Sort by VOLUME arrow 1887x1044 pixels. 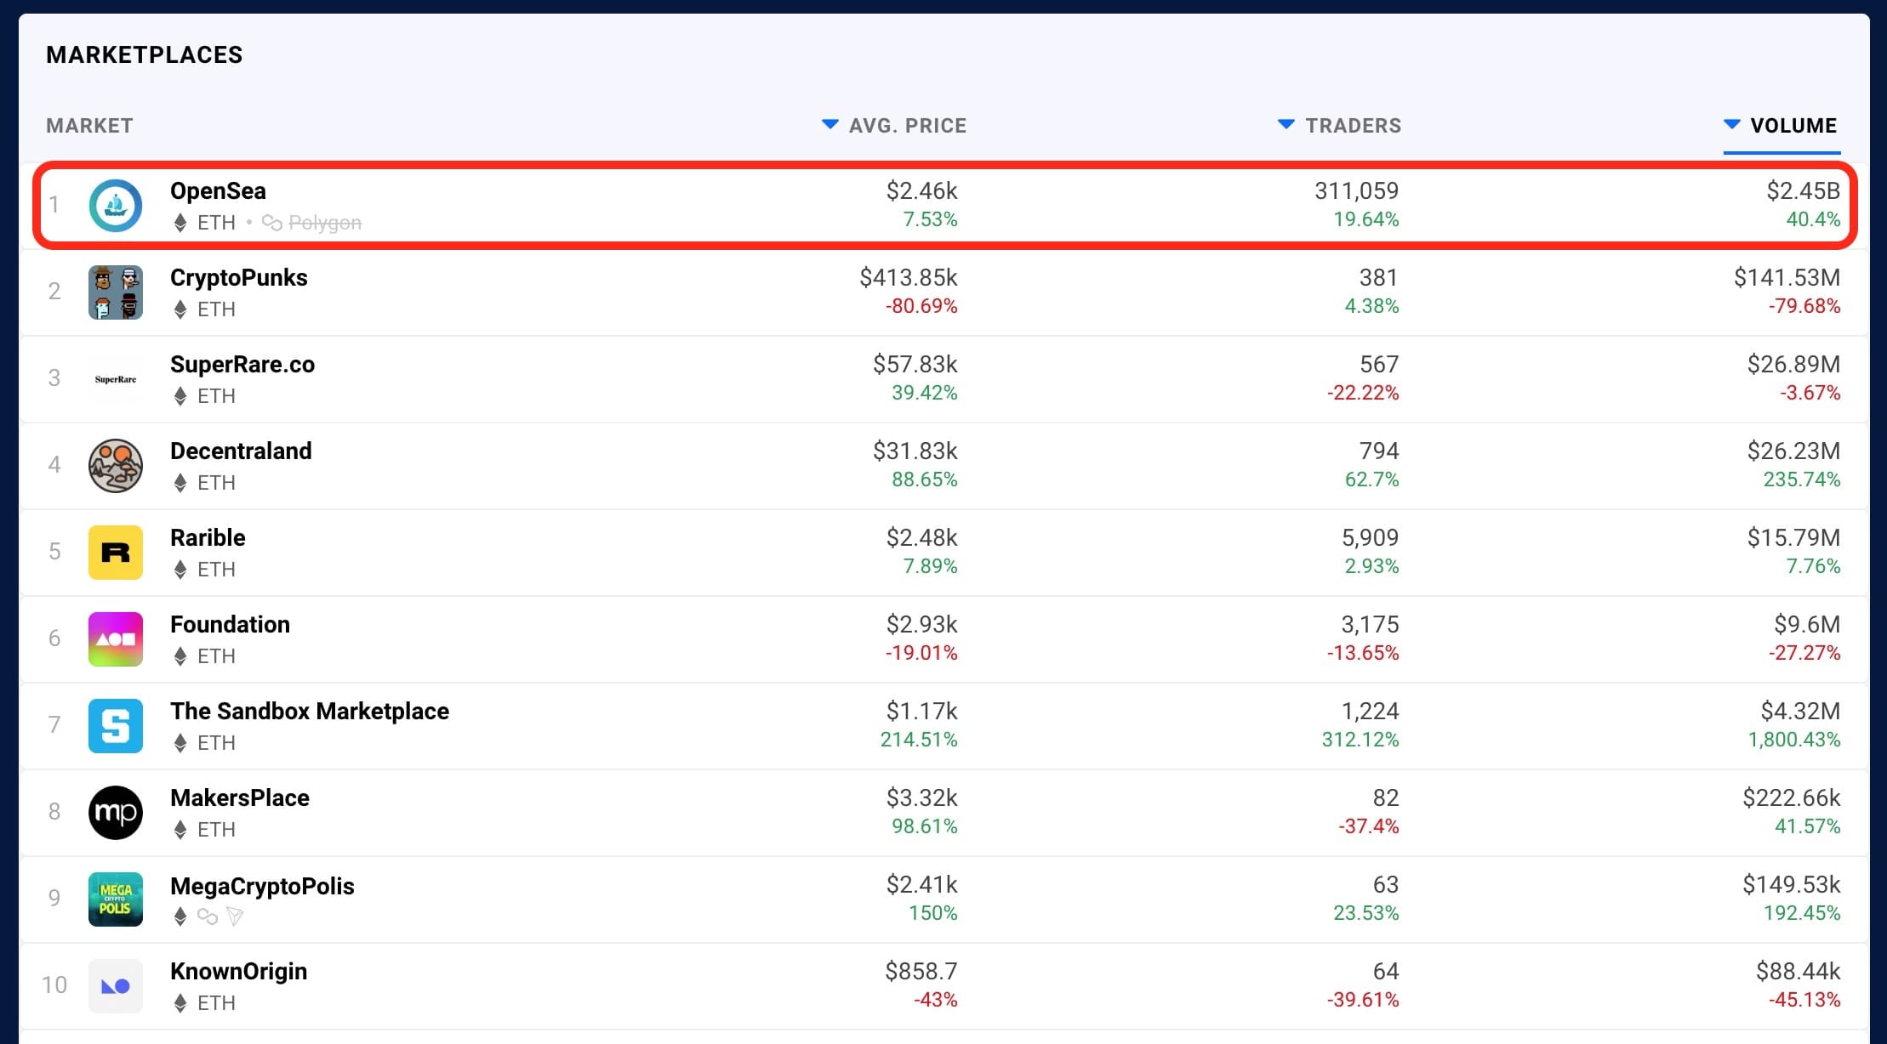(1731, 125)
